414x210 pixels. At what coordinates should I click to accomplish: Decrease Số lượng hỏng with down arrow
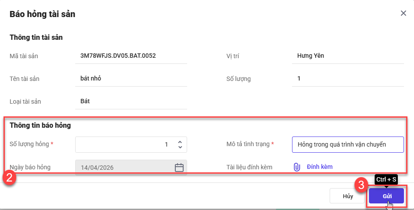coord(180,147)
